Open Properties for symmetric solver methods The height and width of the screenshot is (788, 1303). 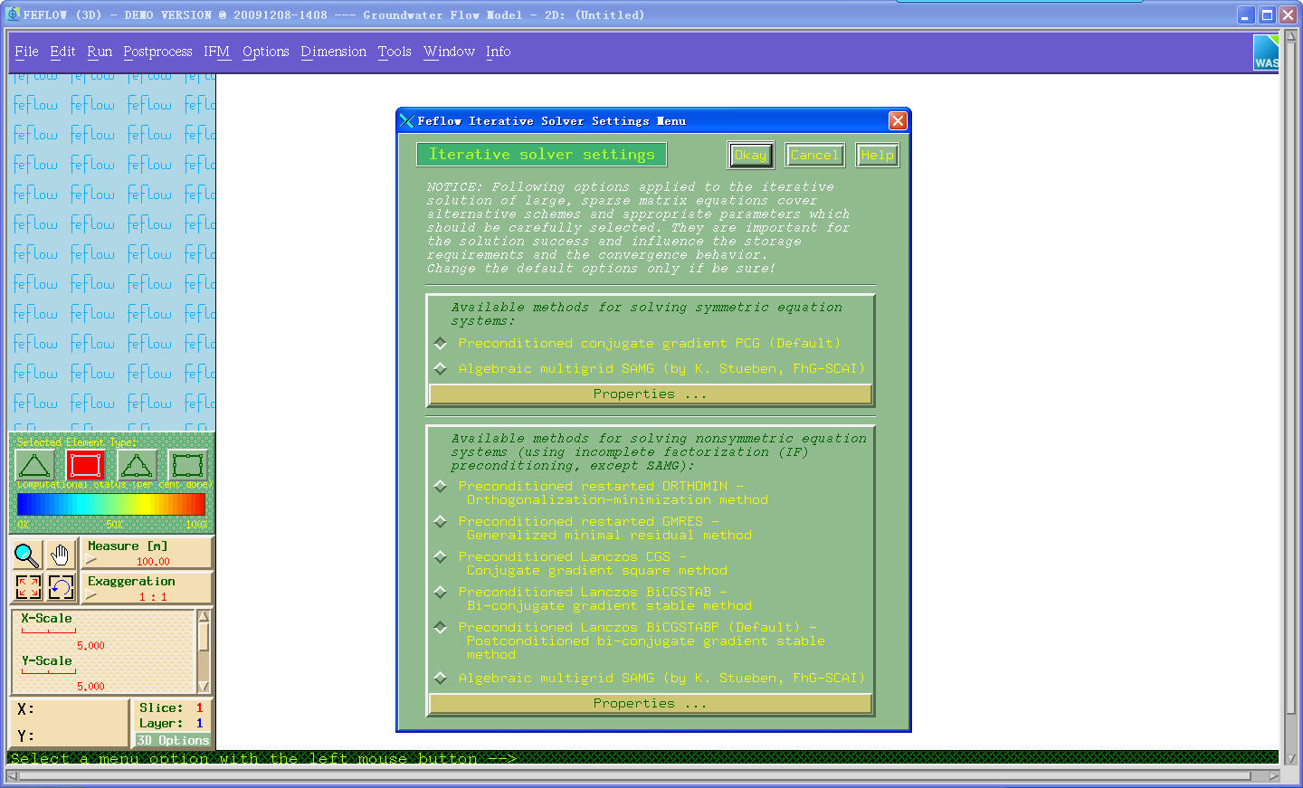(651, 394)
